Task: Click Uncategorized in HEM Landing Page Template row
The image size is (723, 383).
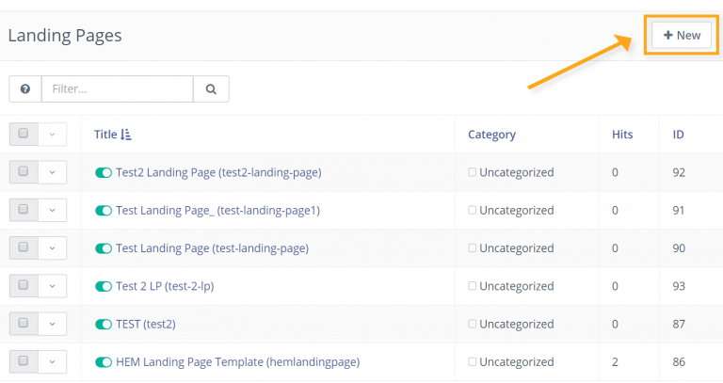Action: pos(517,361)
